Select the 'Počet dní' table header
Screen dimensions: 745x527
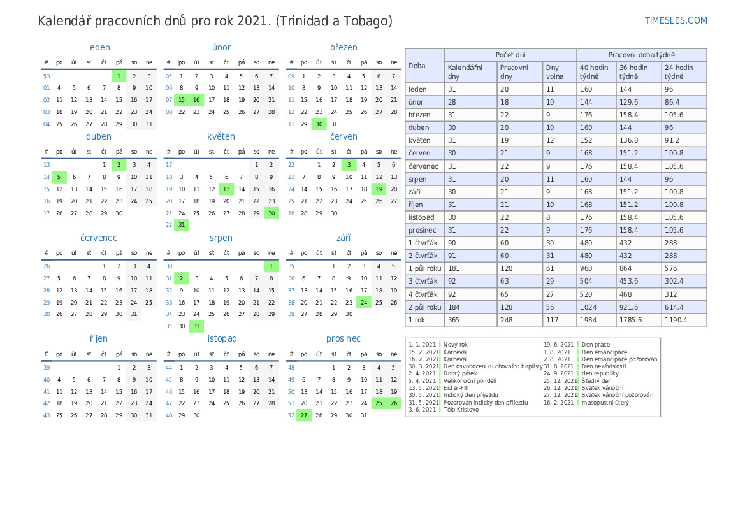click(510, 55)
